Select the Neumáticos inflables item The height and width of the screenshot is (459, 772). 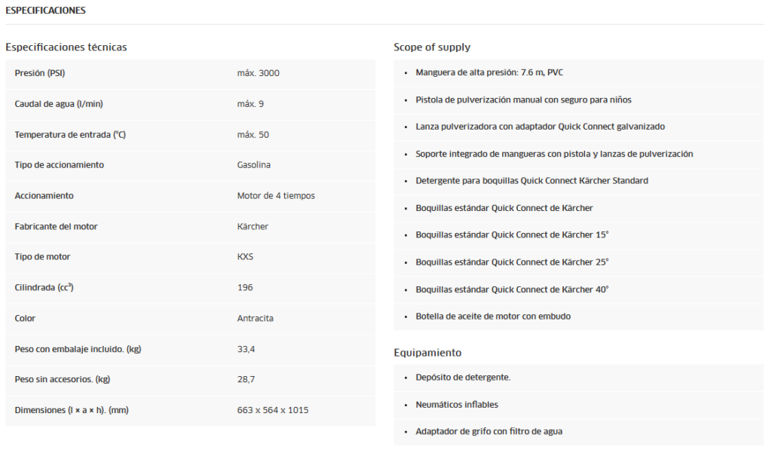pos(457,404)
